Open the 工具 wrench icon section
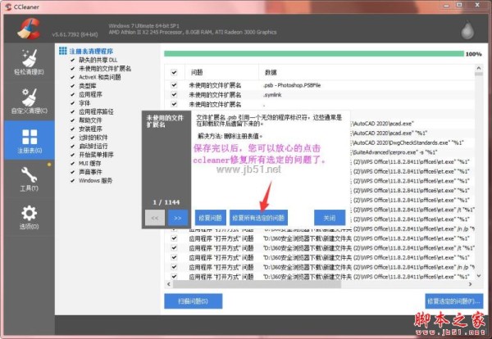 click(x=28, y=178)
